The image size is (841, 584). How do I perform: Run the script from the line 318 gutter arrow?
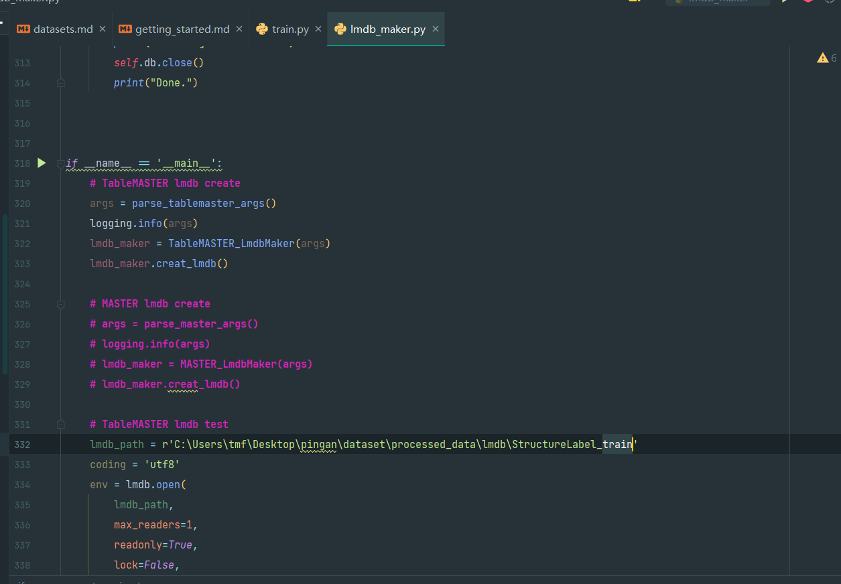click(x=42, y=163)
